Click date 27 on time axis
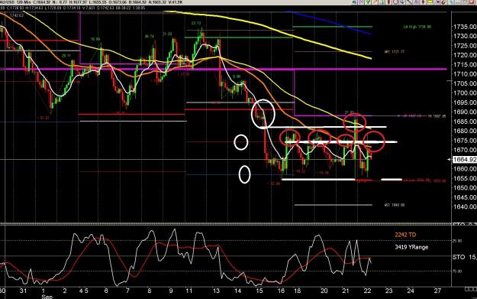The image size is (477, 299). click(437, 291)
